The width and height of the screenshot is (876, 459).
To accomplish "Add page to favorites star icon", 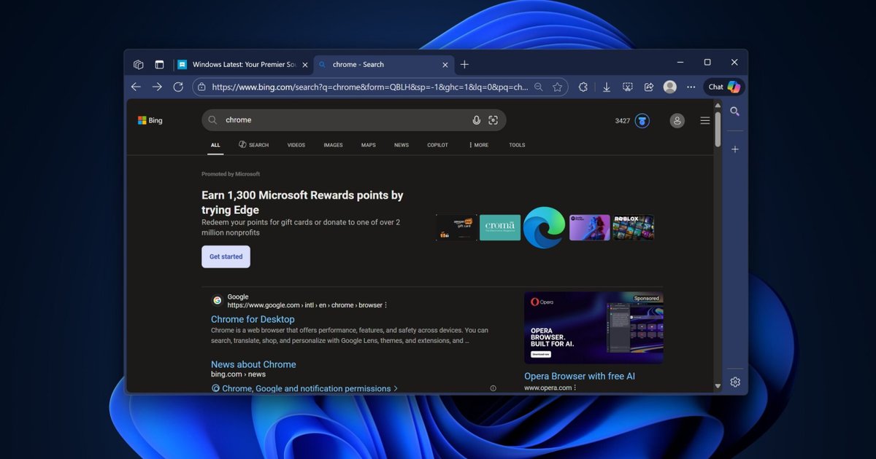I will 558,87.
